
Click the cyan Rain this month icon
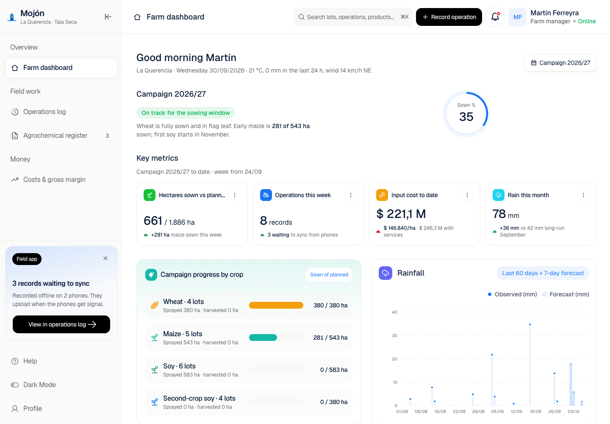[x=499, y=195]
